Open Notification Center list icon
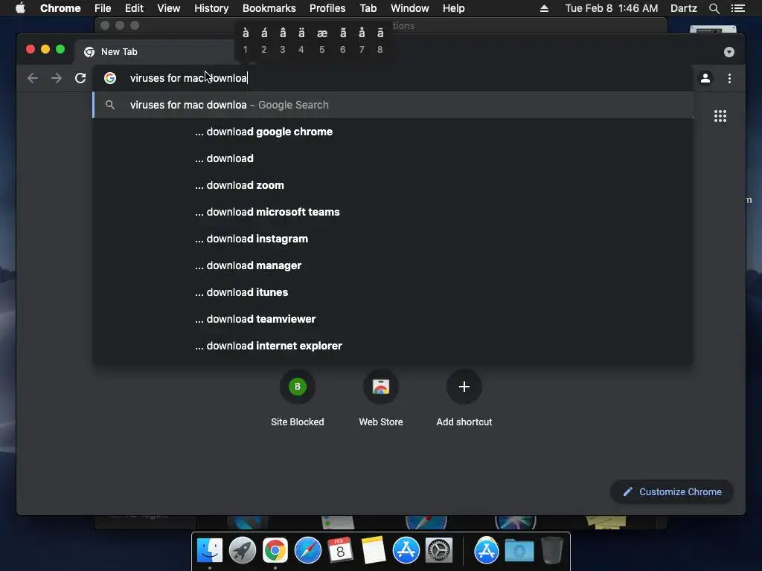 coord(737,8)
